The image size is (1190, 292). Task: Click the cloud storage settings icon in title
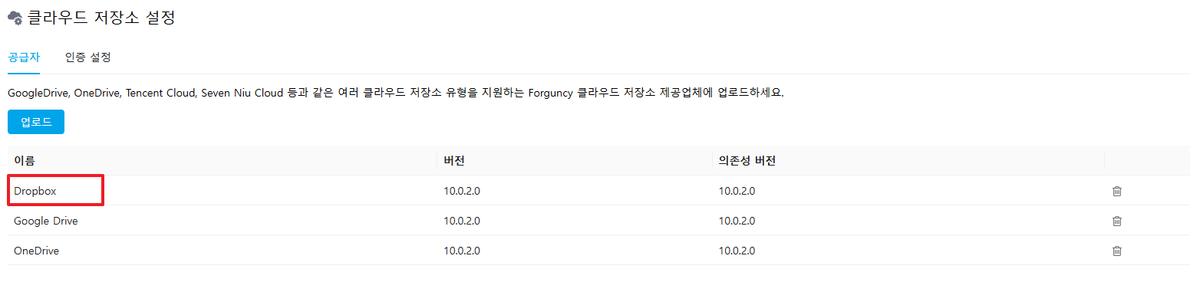(x=15, y=18)
